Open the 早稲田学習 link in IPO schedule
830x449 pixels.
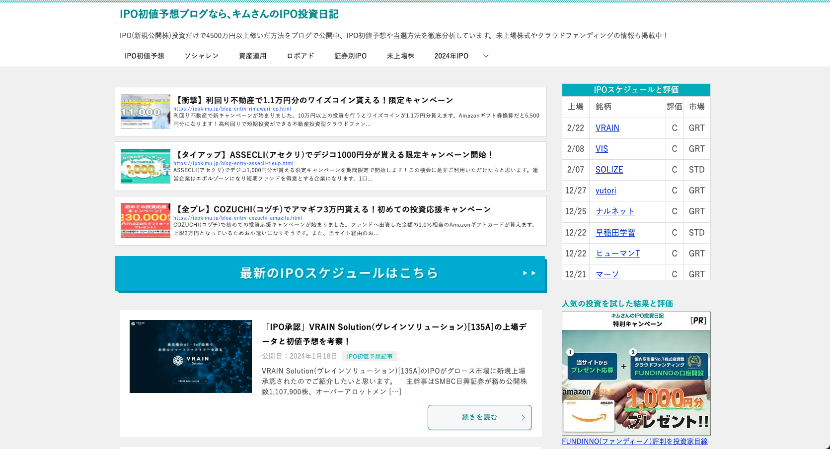615,233
